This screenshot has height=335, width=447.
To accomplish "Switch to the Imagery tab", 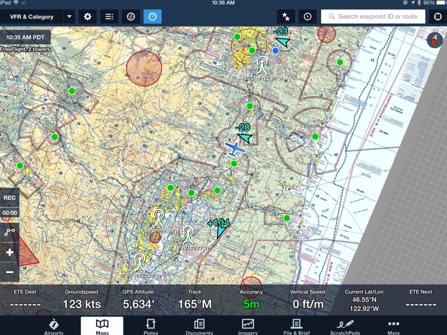I will [x=248, y=327].
